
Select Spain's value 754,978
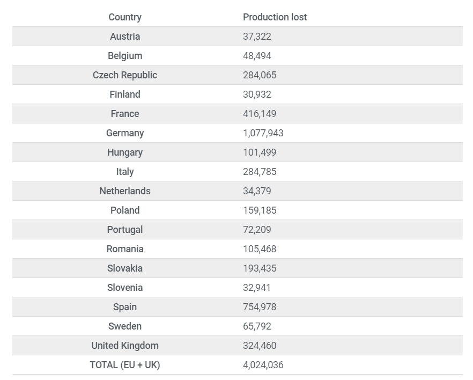point(260,307)
